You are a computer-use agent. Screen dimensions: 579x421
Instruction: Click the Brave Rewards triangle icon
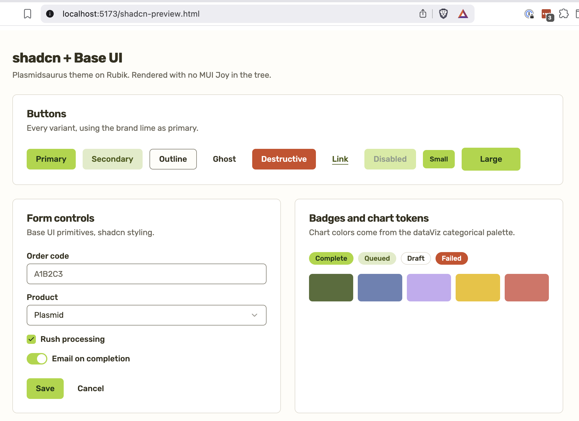[x=463, y=14]
